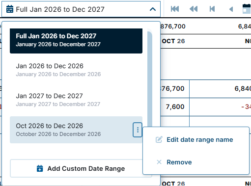Click the rewind double-left arrow icon

tap(194, 9)
